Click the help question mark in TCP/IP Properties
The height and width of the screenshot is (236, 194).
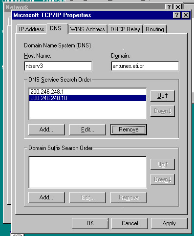[177, 15]
